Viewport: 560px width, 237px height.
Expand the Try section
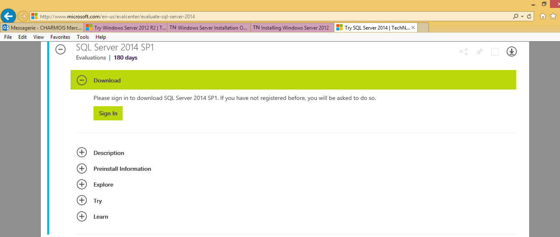[82, 200]
